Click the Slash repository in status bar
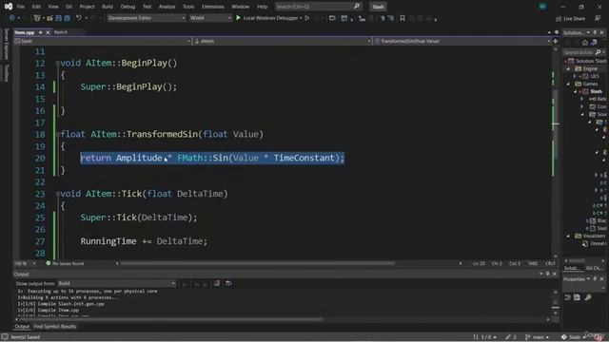Screen dimensions: 609x342 (572, 337)
